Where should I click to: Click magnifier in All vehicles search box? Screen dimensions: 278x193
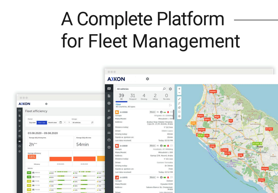(x=164, y=89)
